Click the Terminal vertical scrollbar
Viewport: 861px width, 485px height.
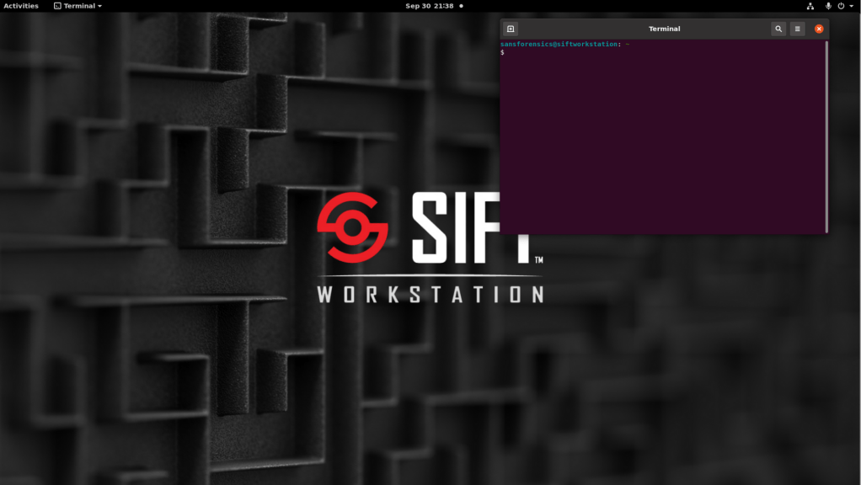click(826, 135)
